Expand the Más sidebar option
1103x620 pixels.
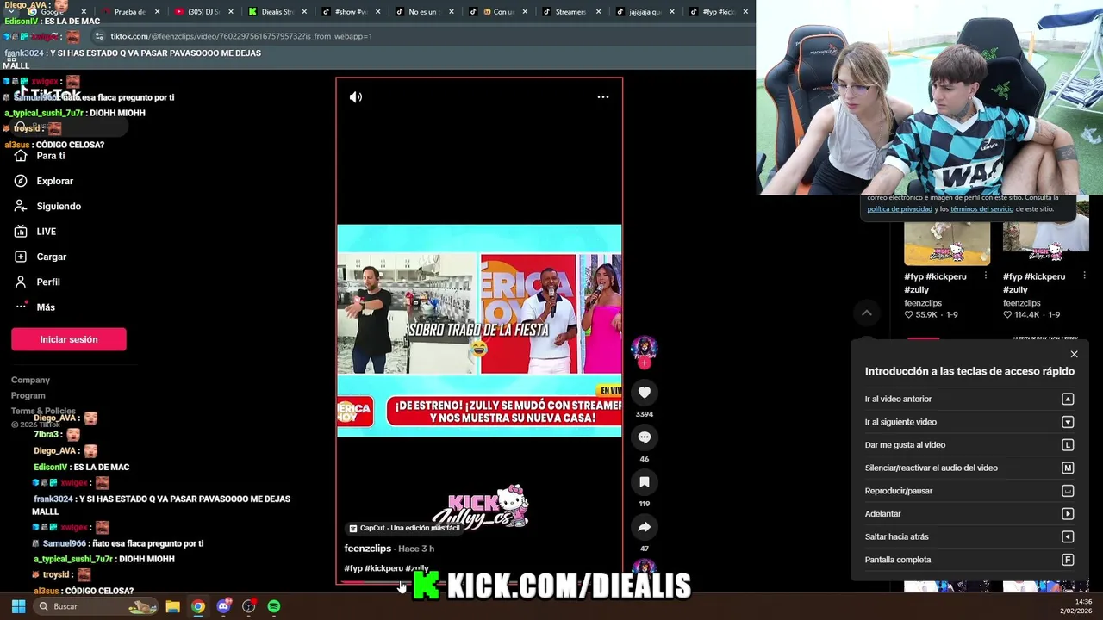coord(34,307)
